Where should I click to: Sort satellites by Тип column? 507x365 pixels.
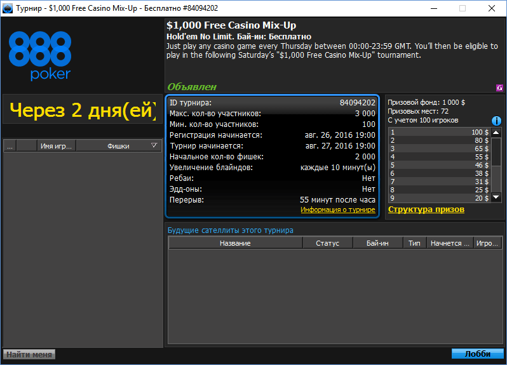pos(414,243)
